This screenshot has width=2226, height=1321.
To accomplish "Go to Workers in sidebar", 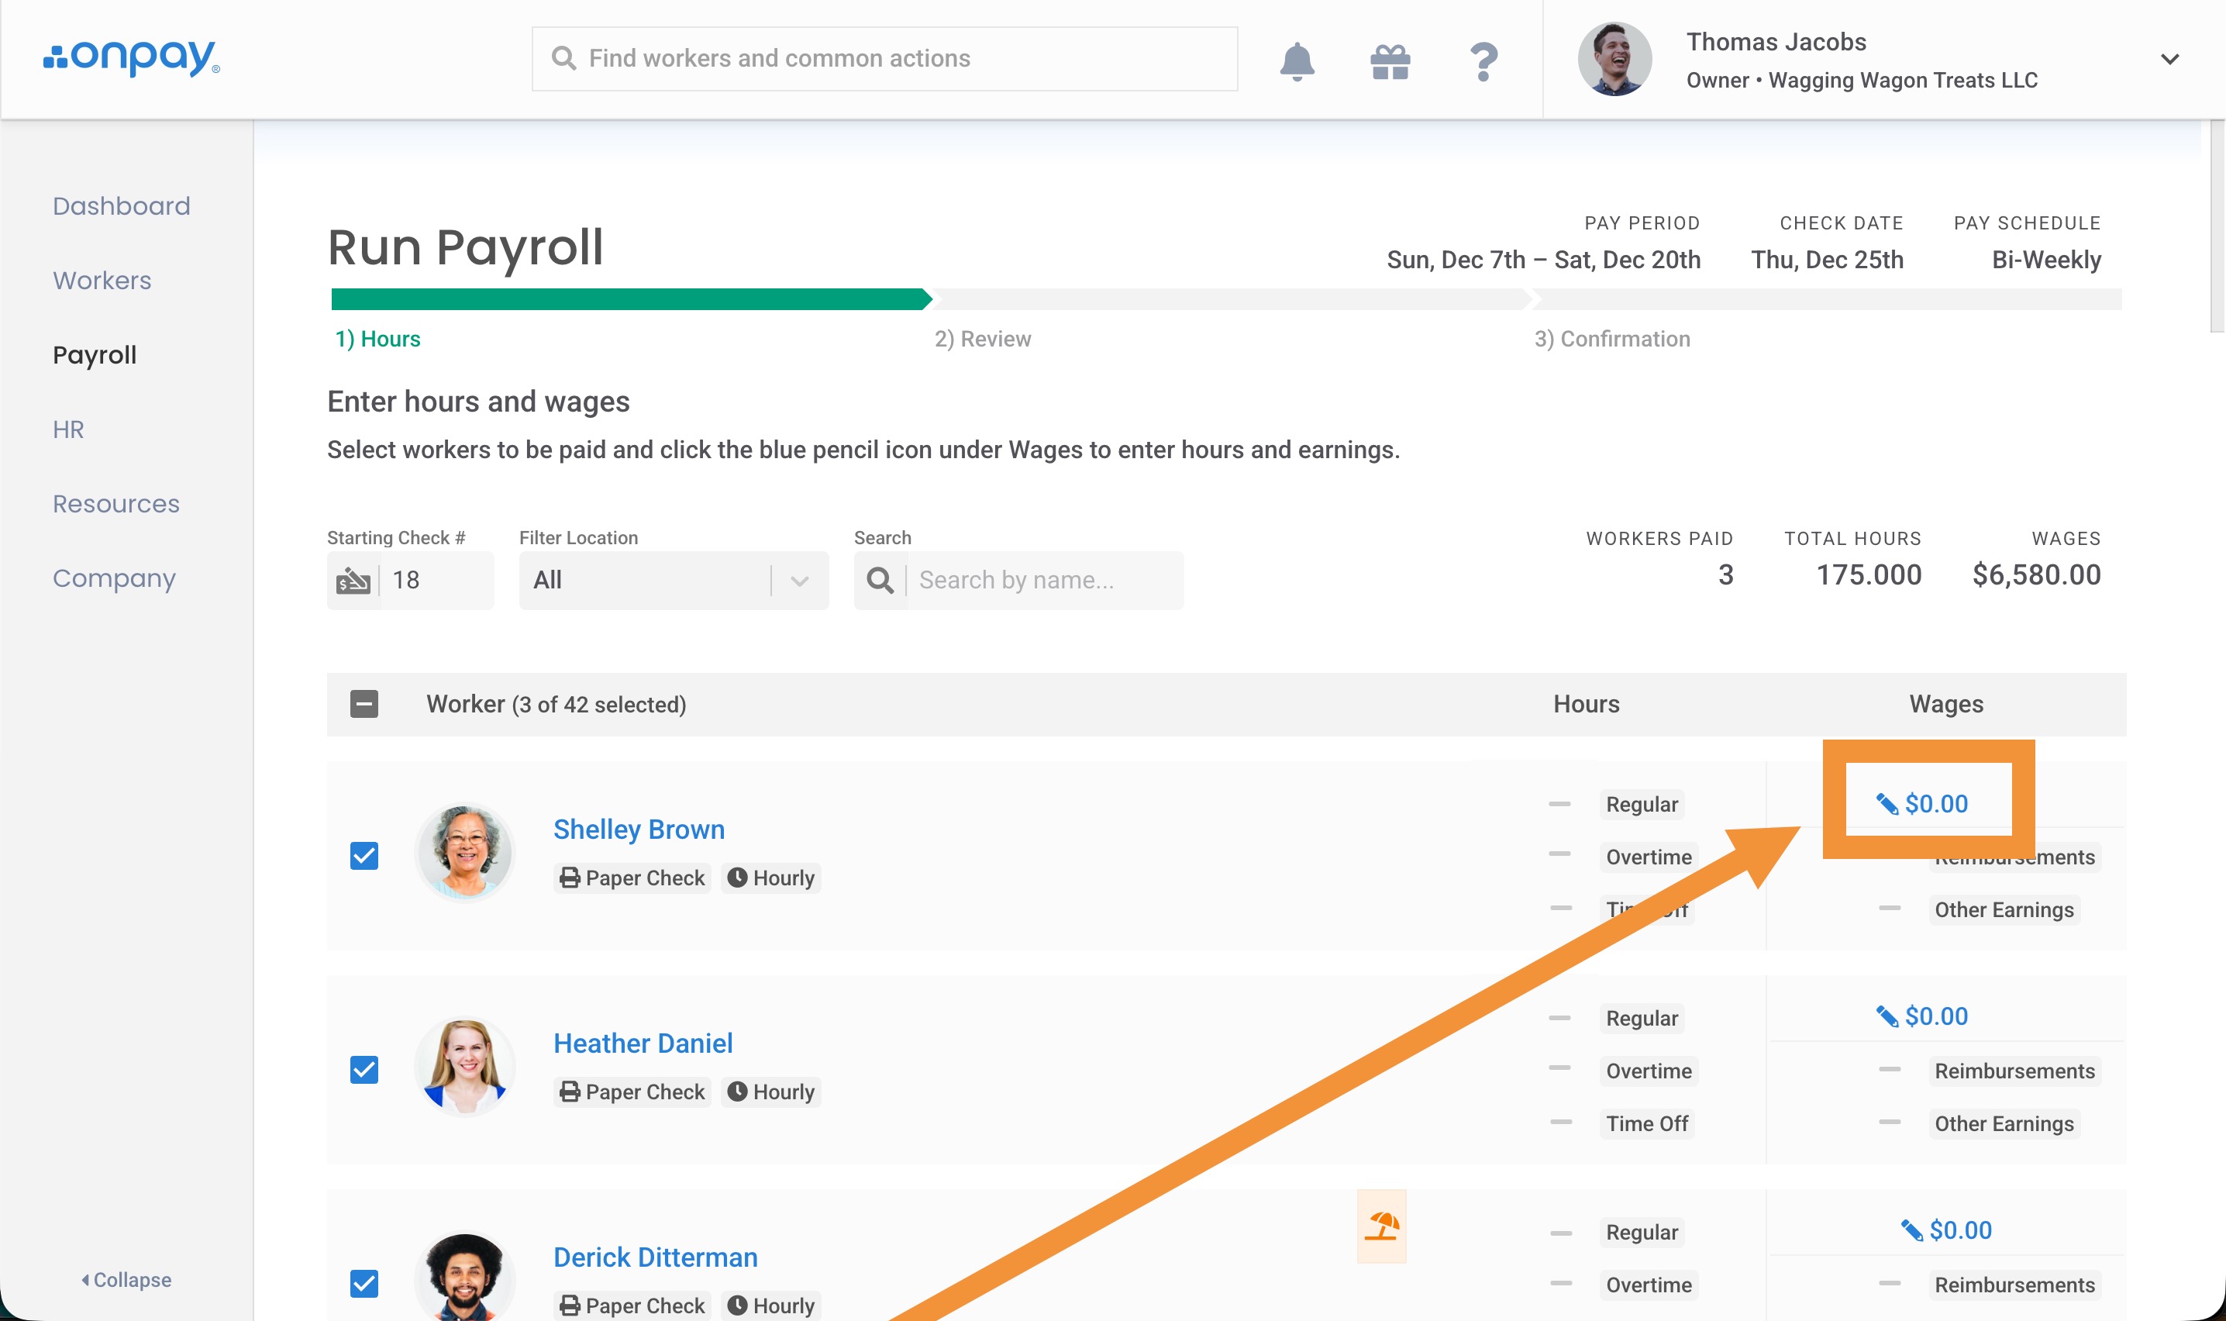I will 102,281.
